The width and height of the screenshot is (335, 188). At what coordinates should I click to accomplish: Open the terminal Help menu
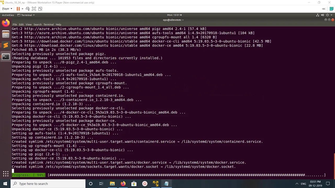click(x=58, y=25)
